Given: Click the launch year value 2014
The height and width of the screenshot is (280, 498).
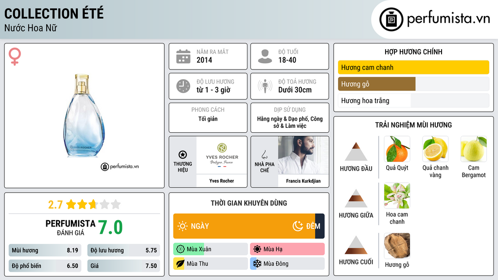Looking at the screenshot, I should click(x=204, y=60).
